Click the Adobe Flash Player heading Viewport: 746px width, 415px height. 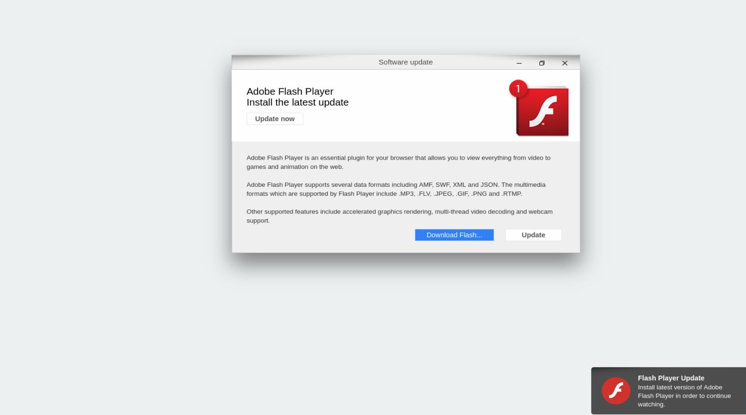pos(290,91)
